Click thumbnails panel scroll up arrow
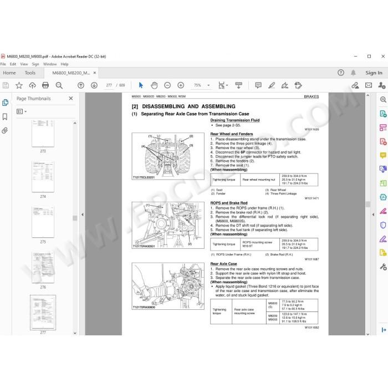The width and height of the screenshot is (388, 388). 75,123
